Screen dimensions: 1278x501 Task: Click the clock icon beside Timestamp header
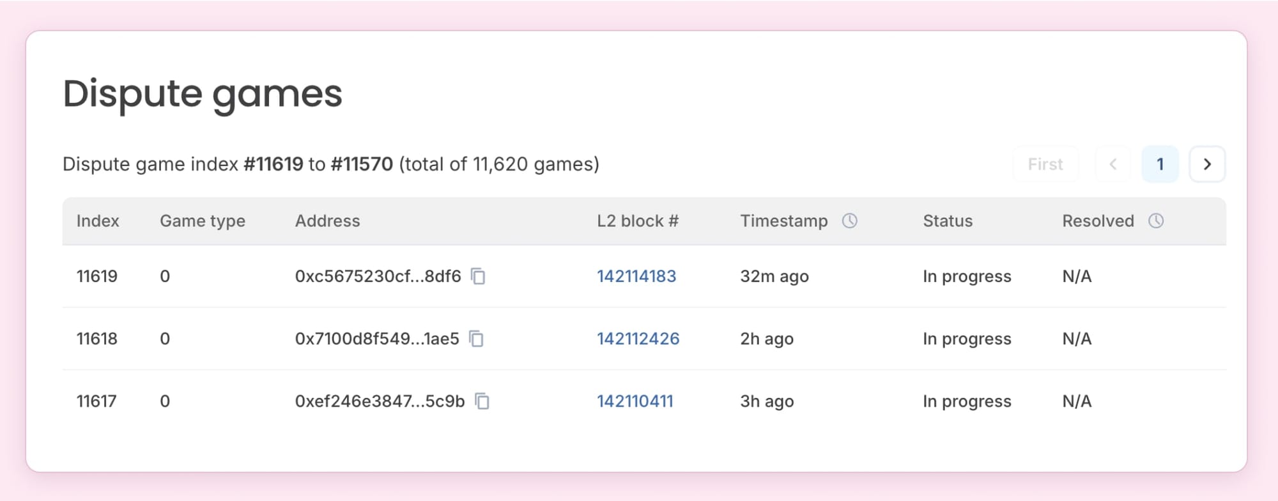(850, 220)
